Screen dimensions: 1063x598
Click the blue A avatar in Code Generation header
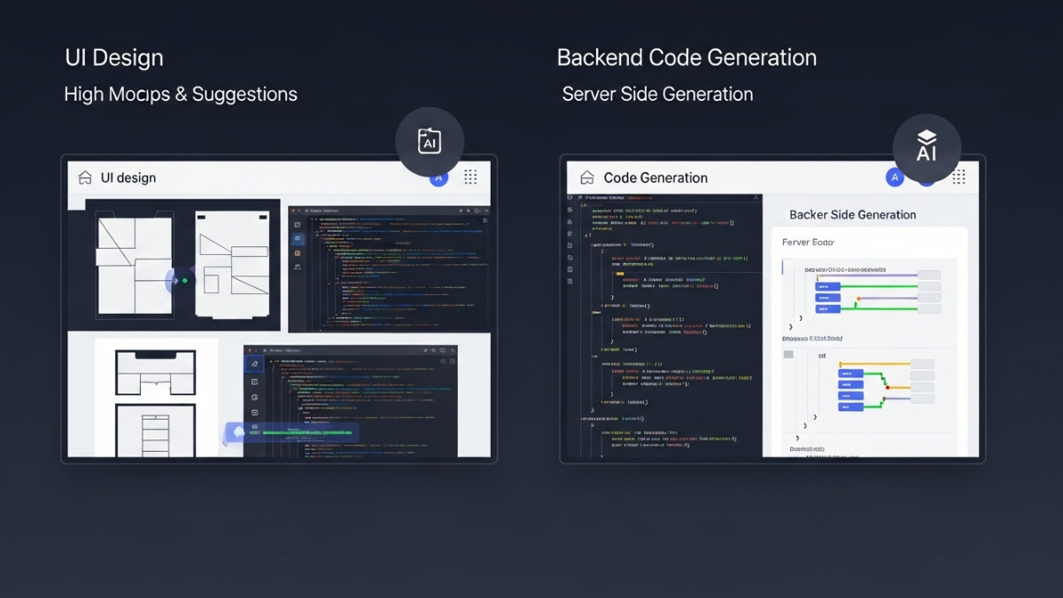tap(896, 176)
